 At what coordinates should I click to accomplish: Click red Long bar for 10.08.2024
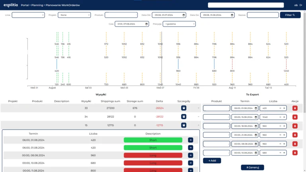click(x=153, y=163)
